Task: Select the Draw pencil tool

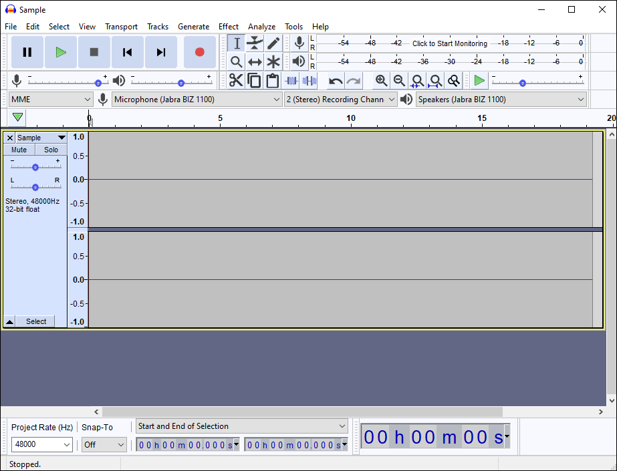Action: point(273,43)
